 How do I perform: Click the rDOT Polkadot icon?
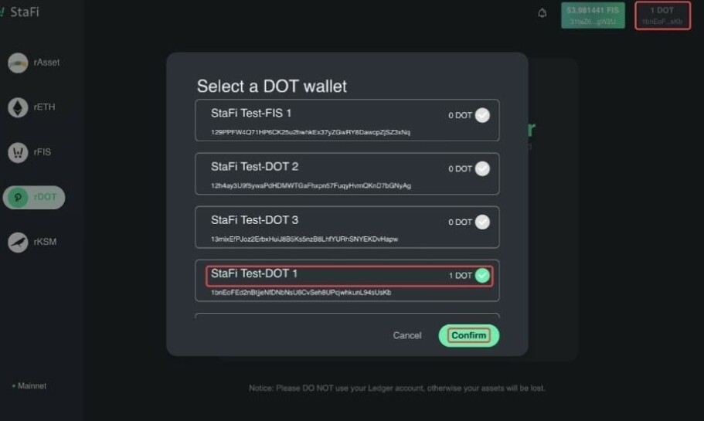(x=18, y=197)
